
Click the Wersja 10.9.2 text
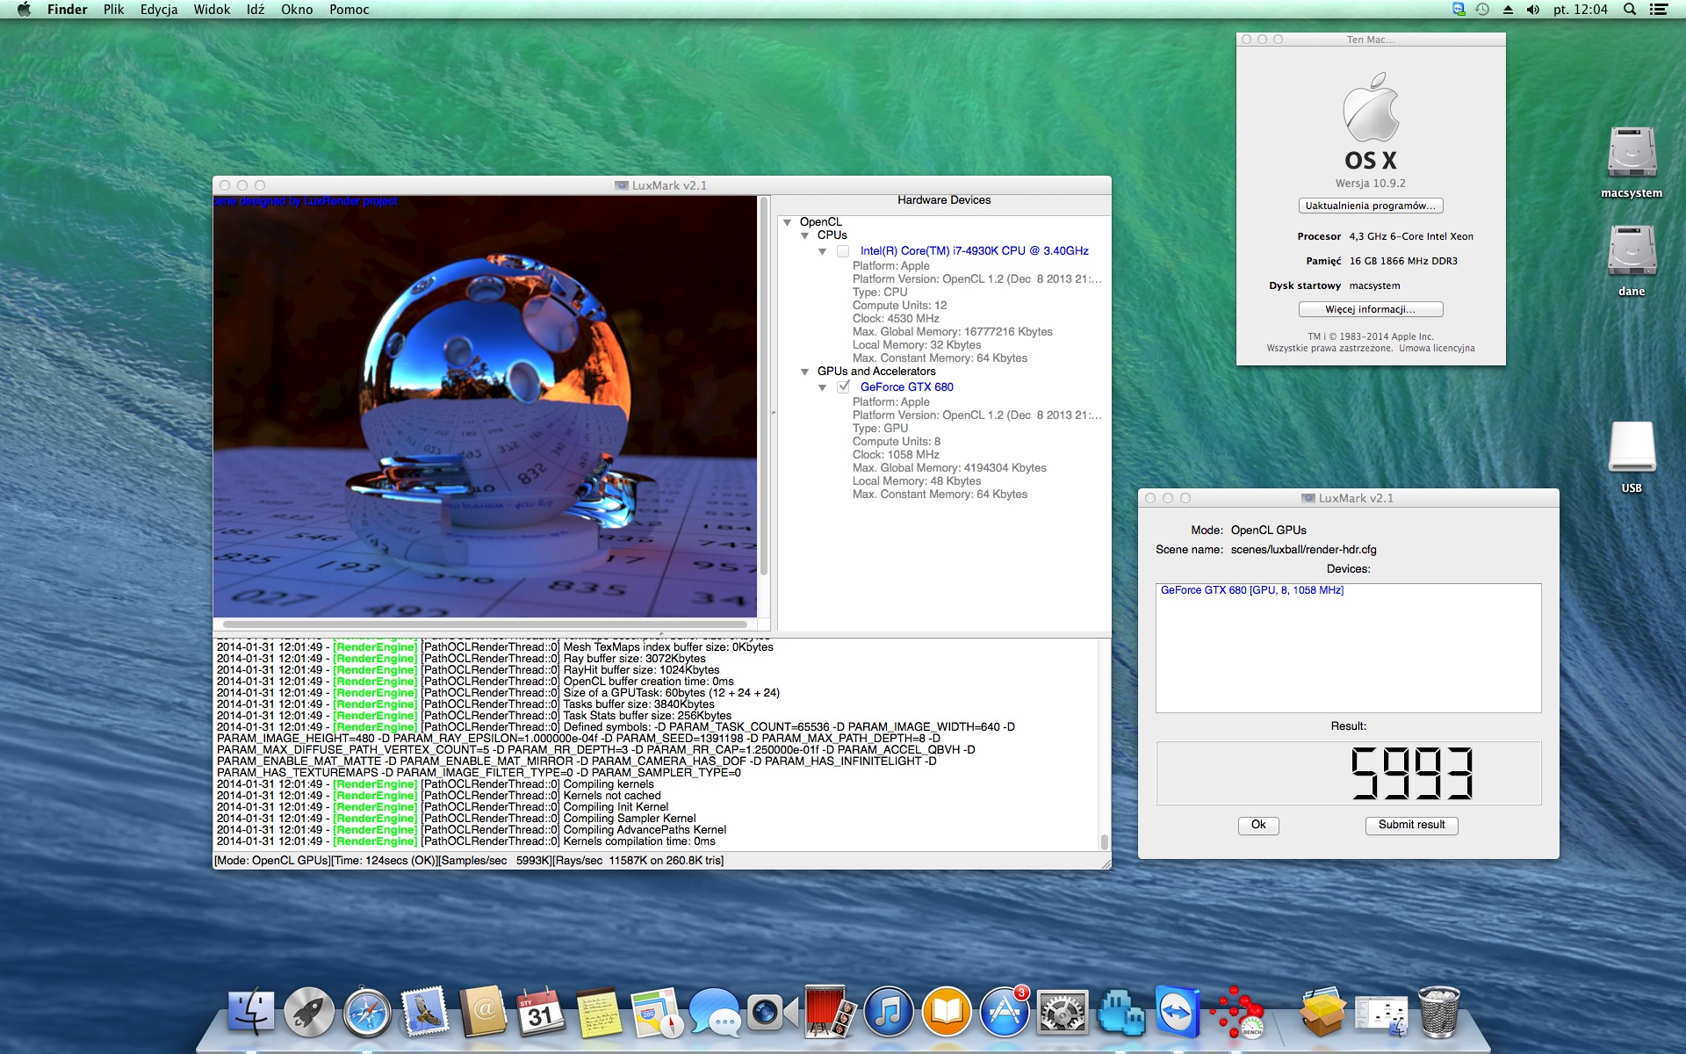click(x=1371, y=184)
